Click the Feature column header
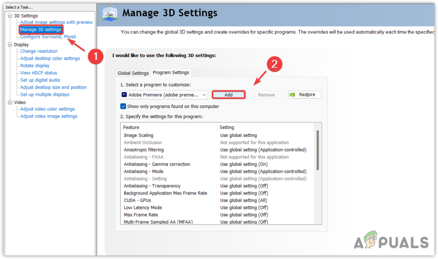438x259 pixels. click(169, 128)
